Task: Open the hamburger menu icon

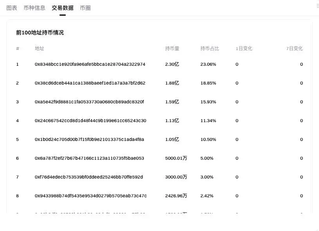Action: coord(317,5)
